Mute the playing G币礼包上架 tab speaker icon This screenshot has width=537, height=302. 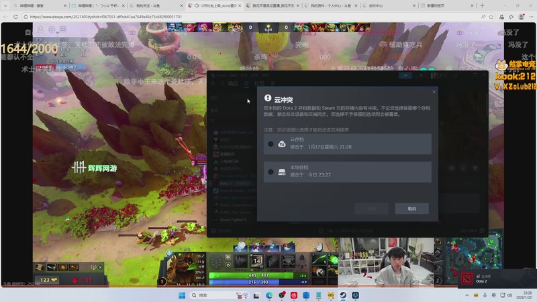tap(197, 6)
